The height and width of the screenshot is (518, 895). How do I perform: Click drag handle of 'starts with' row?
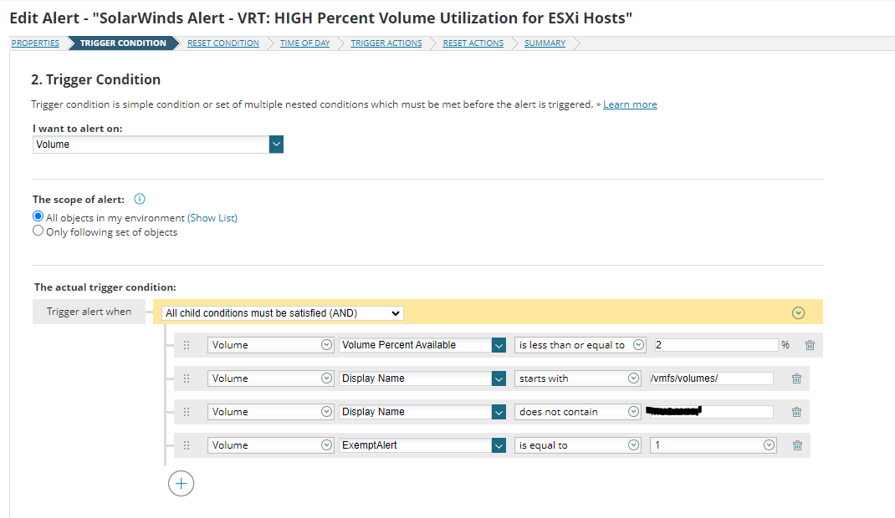186,378
